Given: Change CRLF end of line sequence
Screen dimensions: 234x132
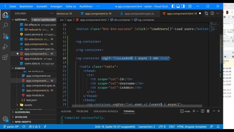Looking at the screenshot, I should (172, 127).
